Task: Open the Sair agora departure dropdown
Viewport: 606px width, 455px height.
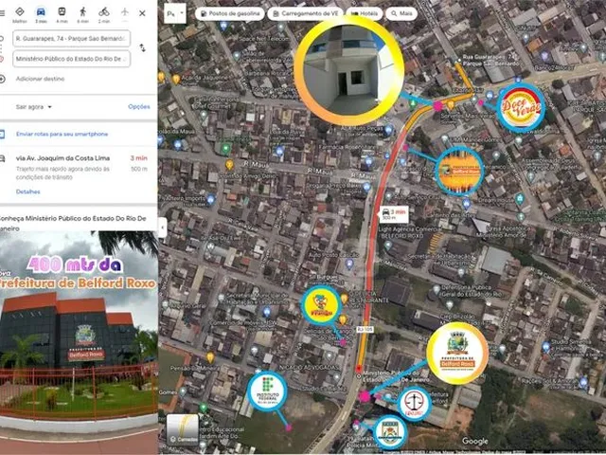Action: (34, 107)
